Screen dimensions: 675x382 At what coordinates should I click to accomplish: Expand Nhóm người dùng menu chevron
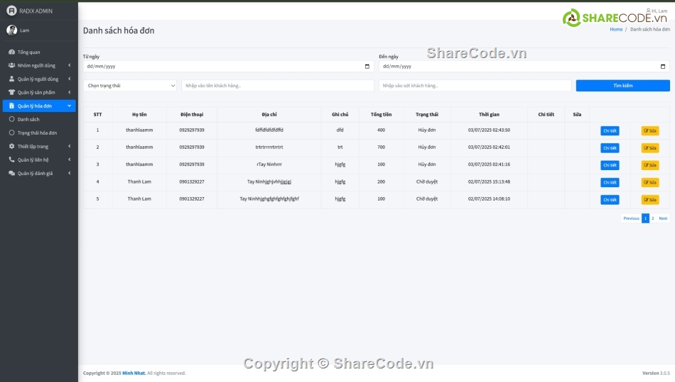pyautogui.click(x=70, y=65)
